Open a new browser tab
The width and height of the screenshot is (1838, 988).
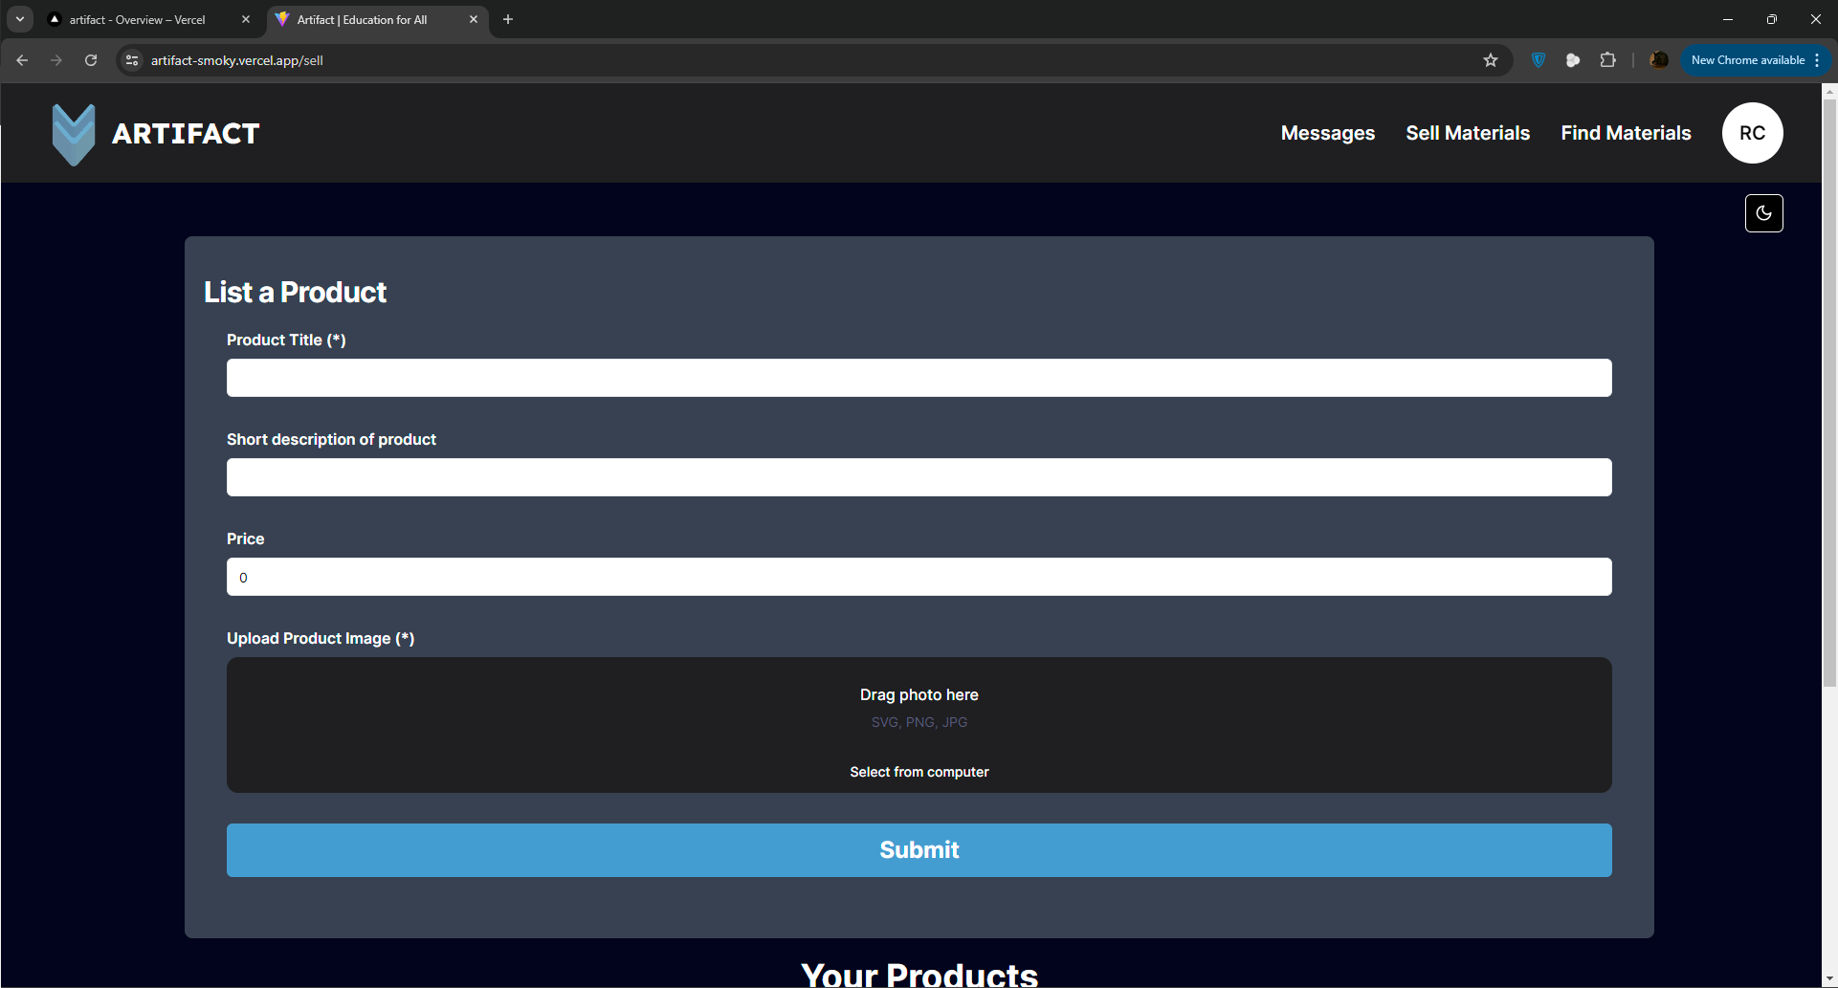(508, 19)
